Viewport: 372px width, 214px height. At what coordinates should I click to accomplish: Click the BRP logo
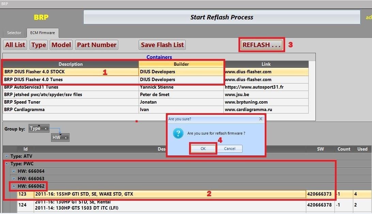41,17
